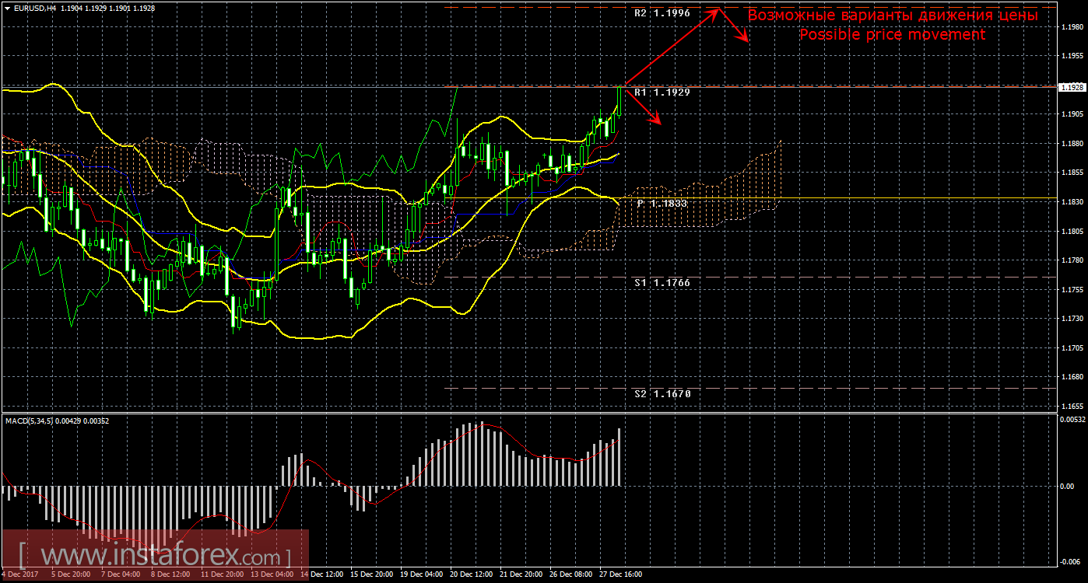Click the 1.1805 price scale value

[x=1072, y=232]
